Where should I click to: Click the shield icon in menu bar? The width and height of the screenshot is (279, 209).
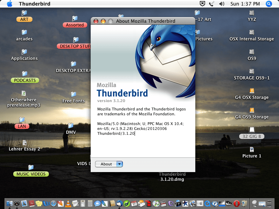(202, 3)
